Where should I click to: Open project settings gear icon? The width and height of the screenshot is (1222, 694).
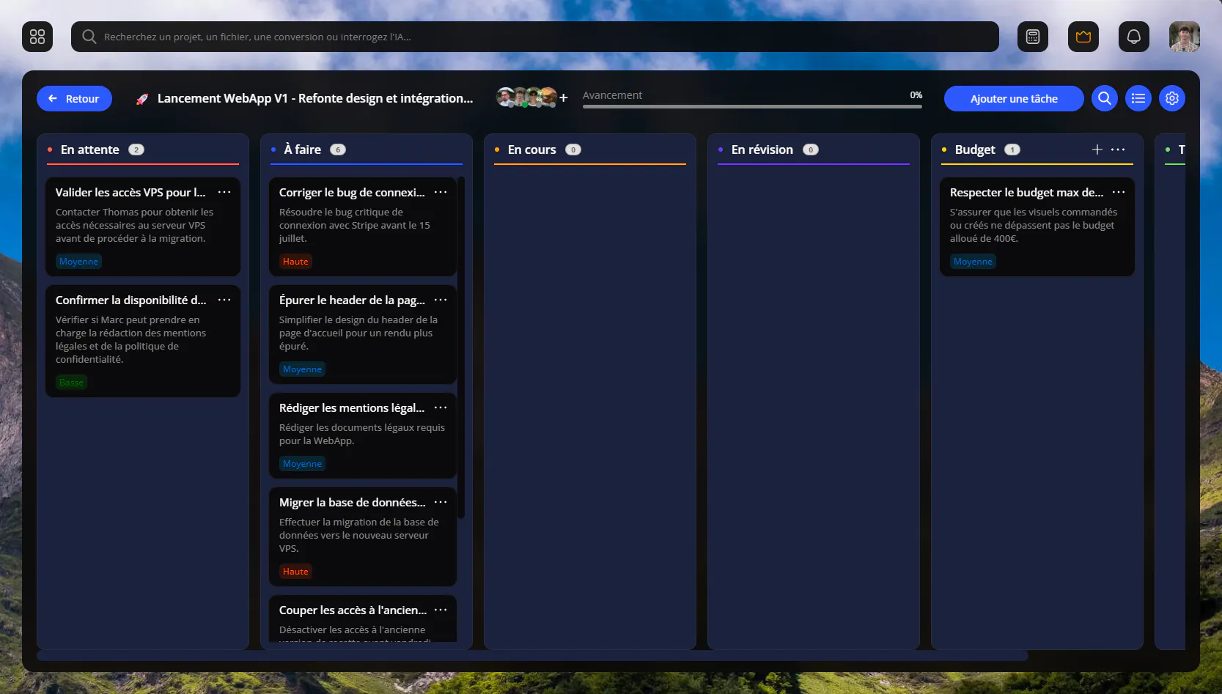[x=1171, y=98]
